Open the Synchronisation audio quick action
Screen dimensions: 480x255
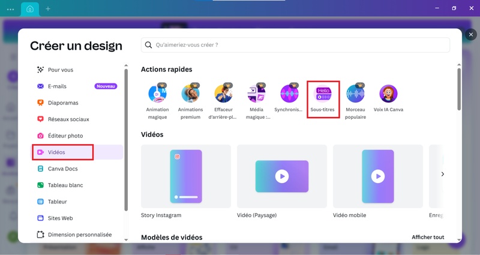point(289,94)
